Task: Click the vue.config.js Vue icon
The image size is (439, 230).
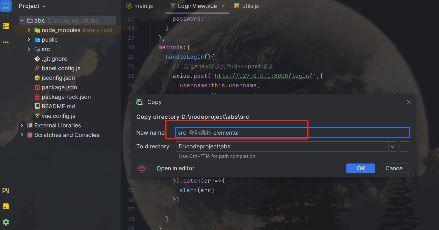Action: click(37, 116)
